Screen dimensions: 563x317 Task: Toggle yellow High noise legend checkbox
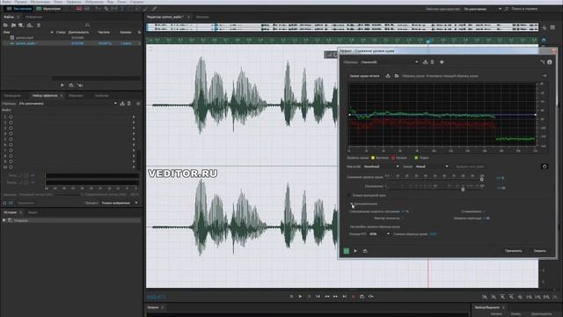pyautogui.click(x=373, y=158)
